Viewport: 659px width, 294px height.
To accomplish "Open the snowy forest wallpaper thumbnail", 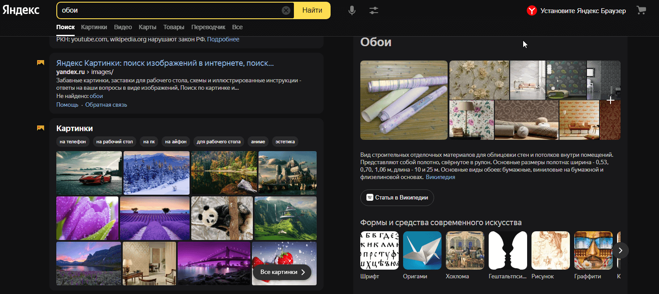I will (156, 173).
